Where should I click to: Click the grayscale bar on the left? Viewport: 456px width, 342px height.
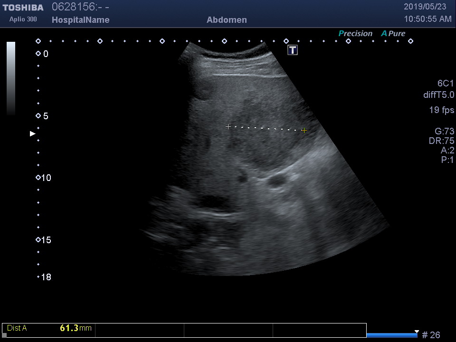[11, 78]
